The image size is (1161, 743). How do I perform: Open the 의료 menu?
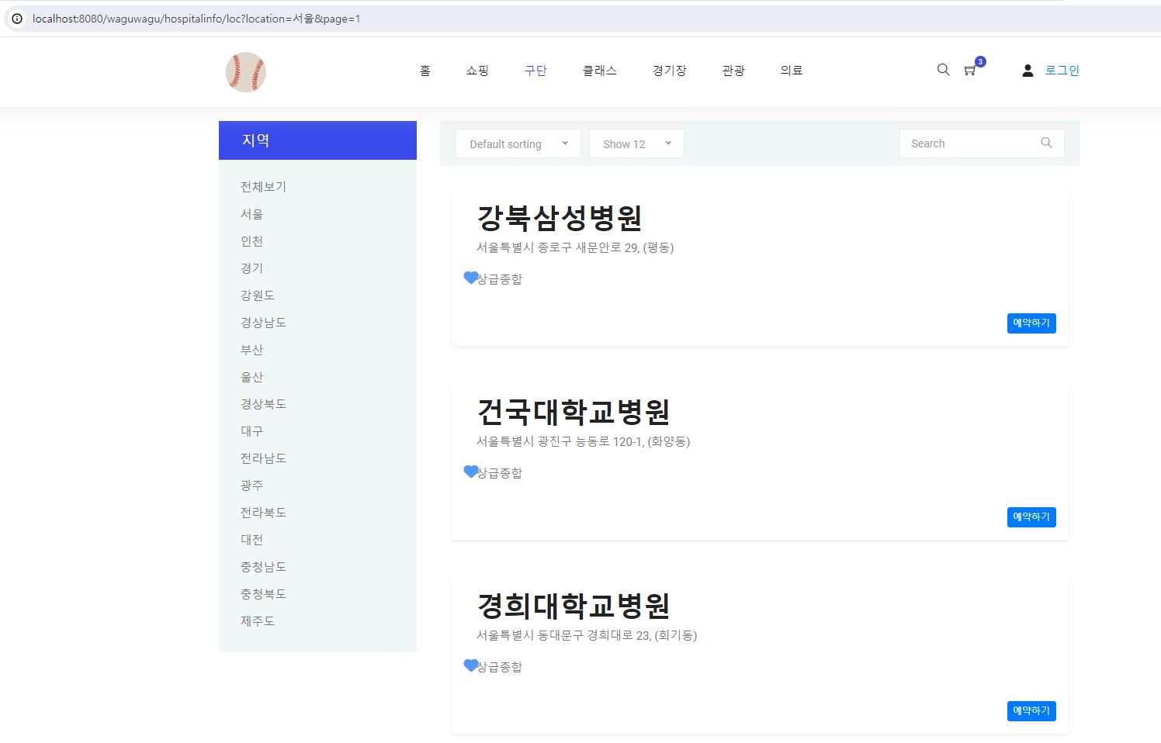tap(792, 71)
